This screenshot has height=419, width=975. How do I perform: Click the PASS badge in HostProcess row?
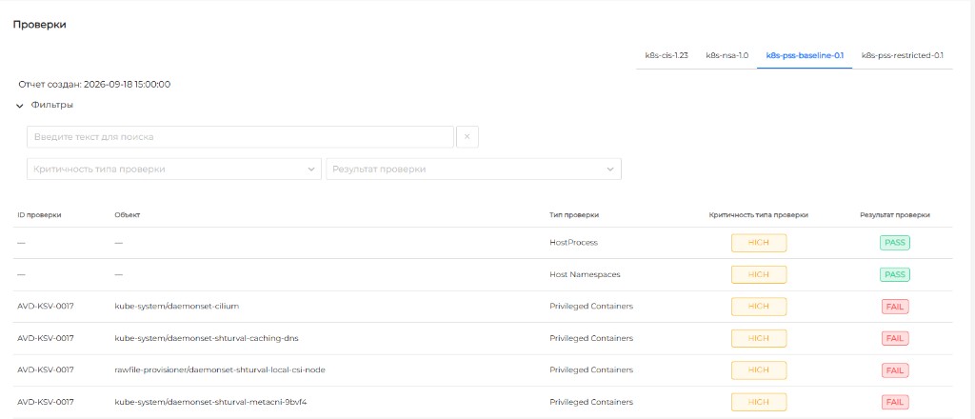pos(895,243)
